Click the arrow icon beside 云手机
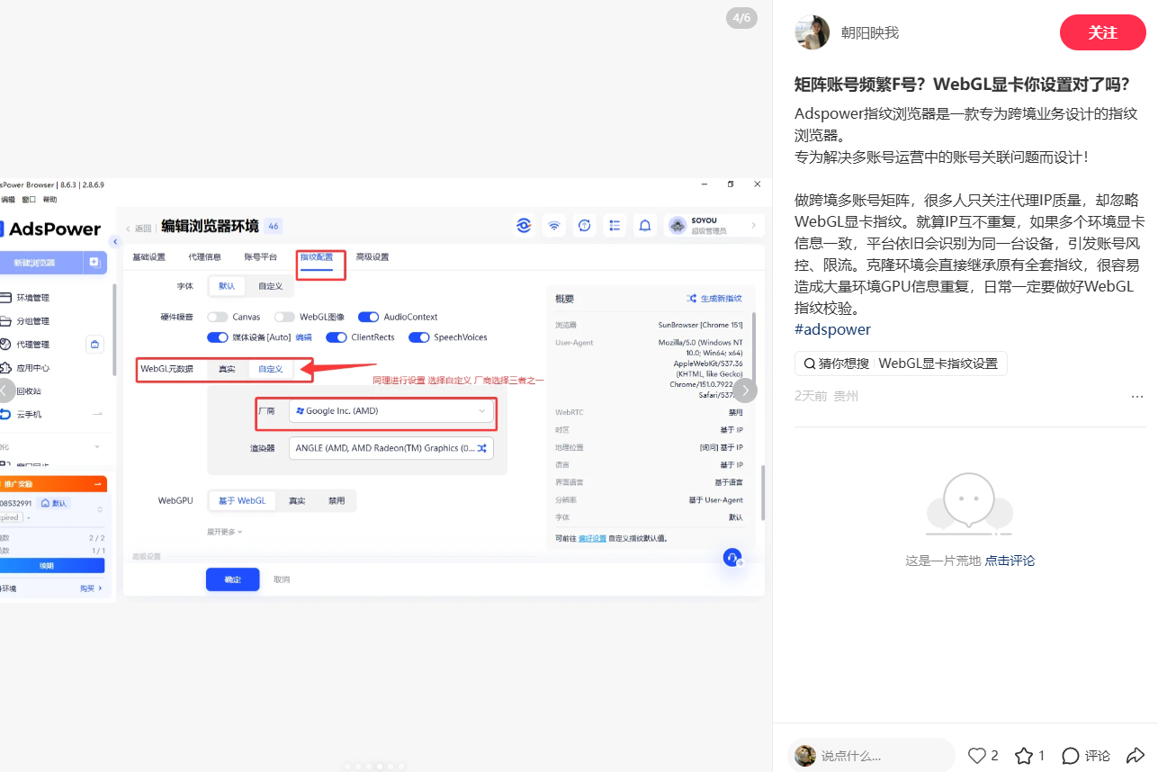Screen dimensions: 1158x772 [x=98, y=414]
